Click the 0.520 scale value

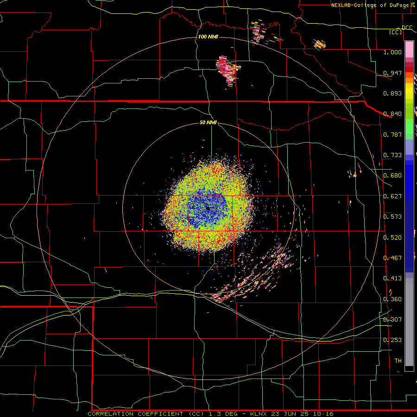392,238
